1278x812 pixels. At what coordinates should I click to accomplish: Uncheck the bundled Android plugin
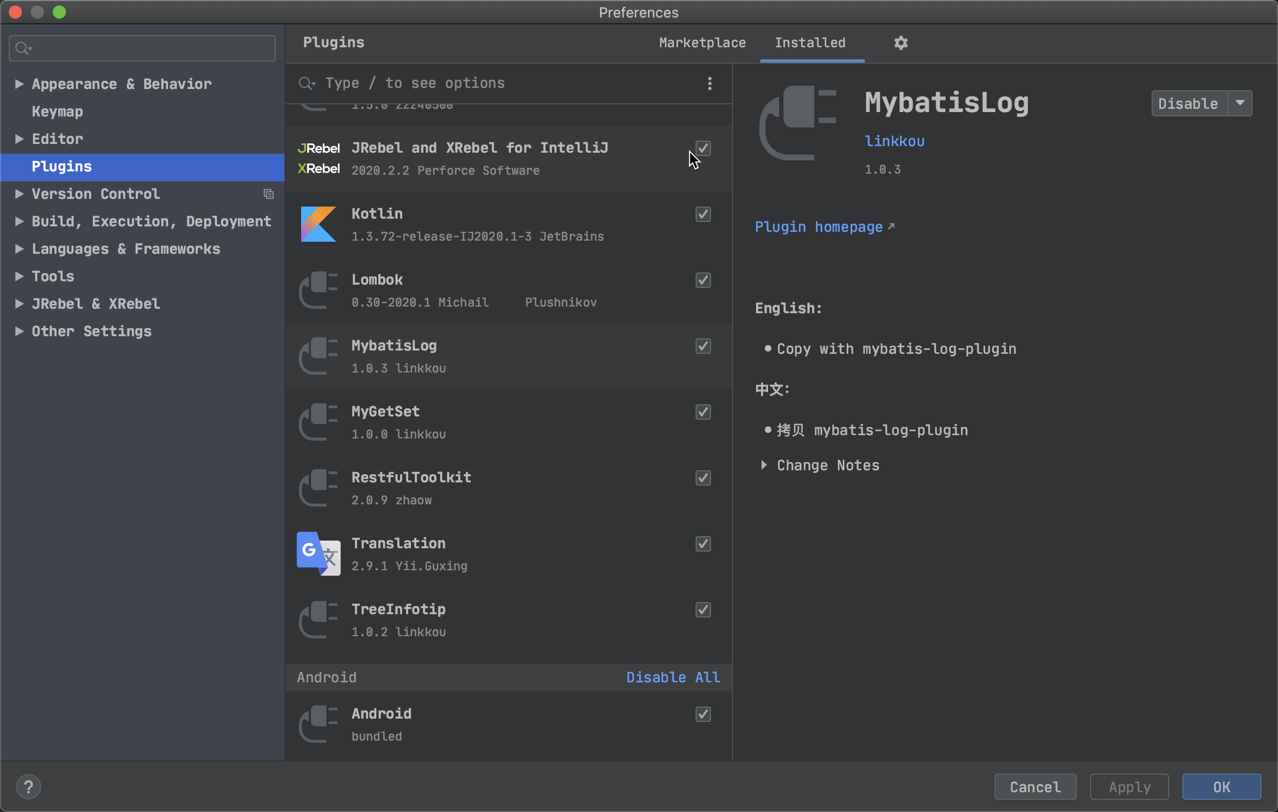pos(703,714)
